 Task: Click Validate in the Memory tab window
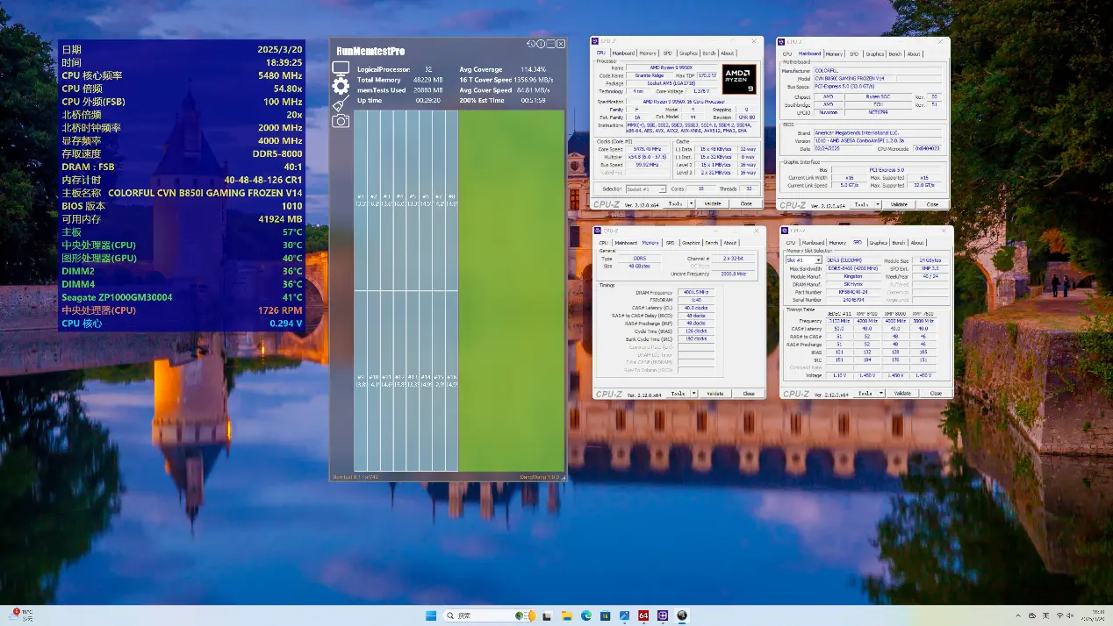point(715,394)
